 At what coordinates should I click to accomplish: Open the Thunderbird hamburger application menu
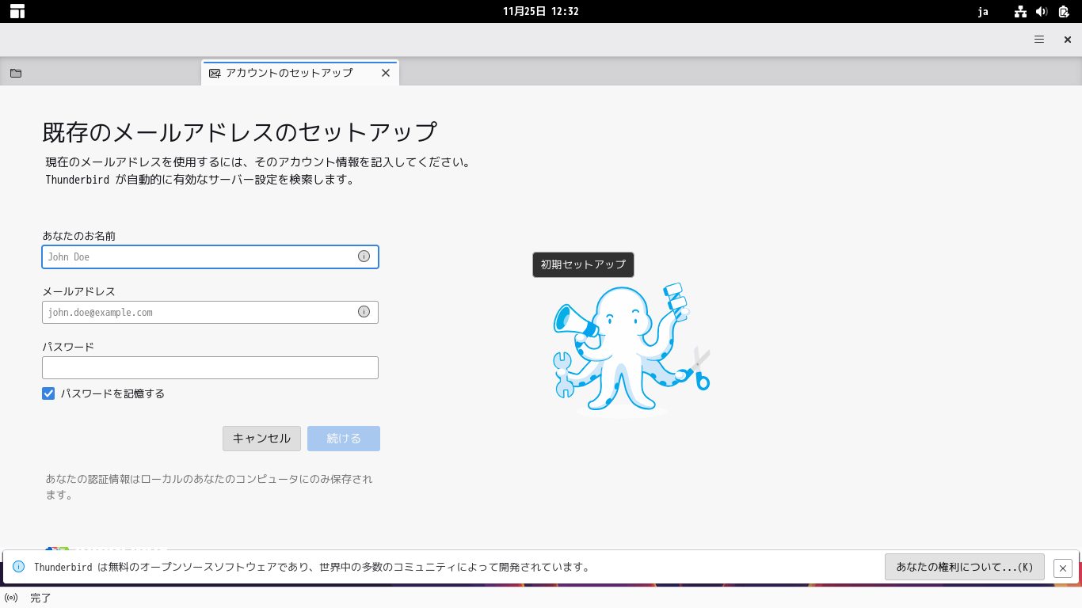pyautogui.click(x=1039, y=40)
